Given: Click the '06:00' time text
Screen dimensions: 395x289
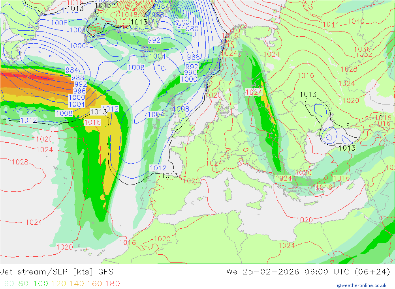Looking at the screenshot, I should [x=316, y=272].
